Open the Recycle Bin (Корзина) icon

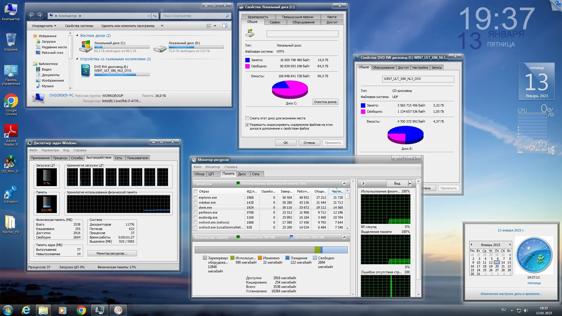[11, 40]
